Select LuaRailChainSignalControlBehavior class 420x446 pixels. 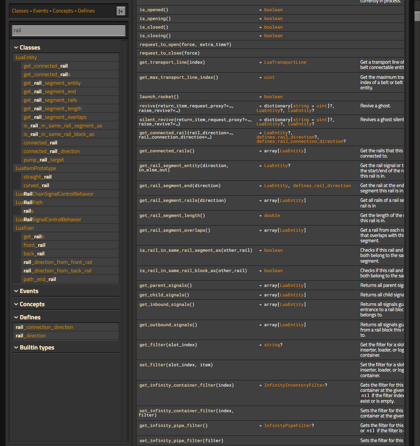point(55,194)
